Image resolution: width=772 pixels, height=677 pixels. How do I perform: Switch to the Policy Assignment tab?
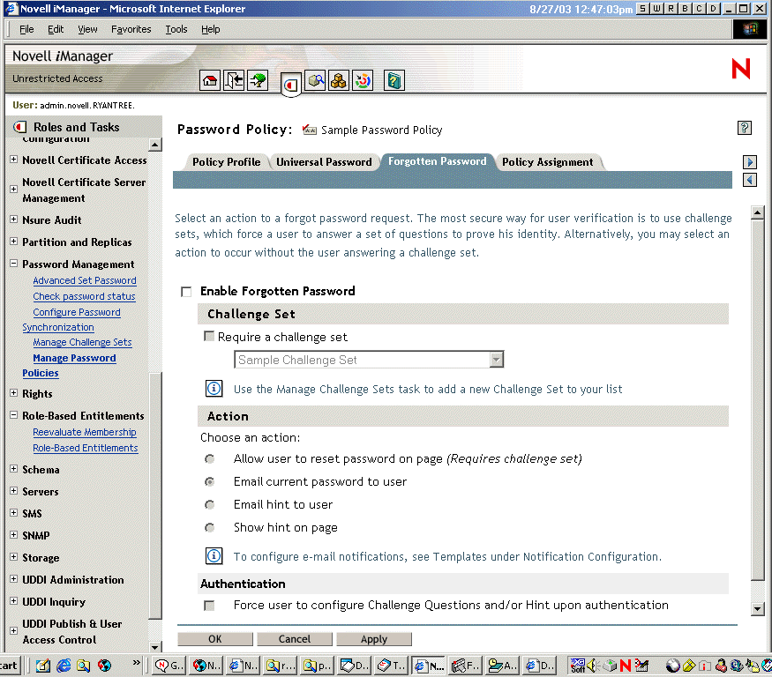[x=549, y=161]
